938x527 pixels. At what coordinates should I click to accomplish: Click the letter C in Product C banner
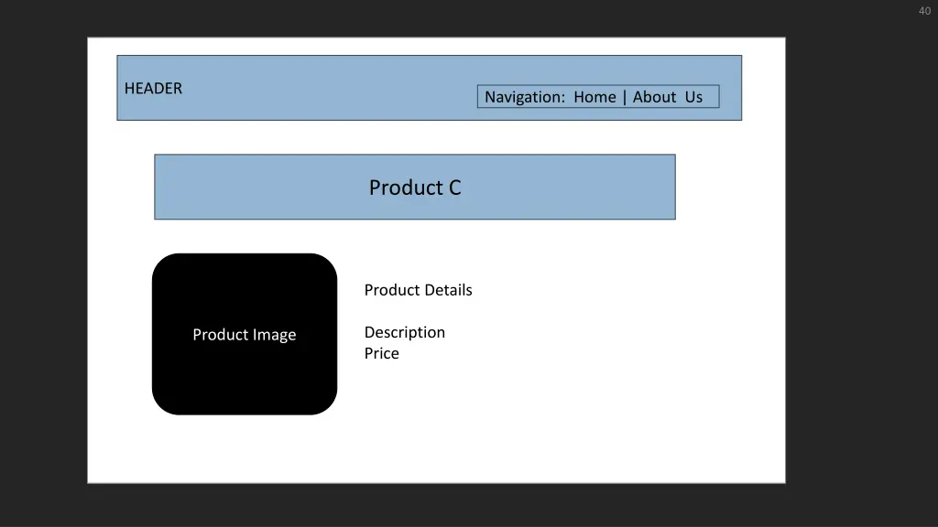point(454,188)
